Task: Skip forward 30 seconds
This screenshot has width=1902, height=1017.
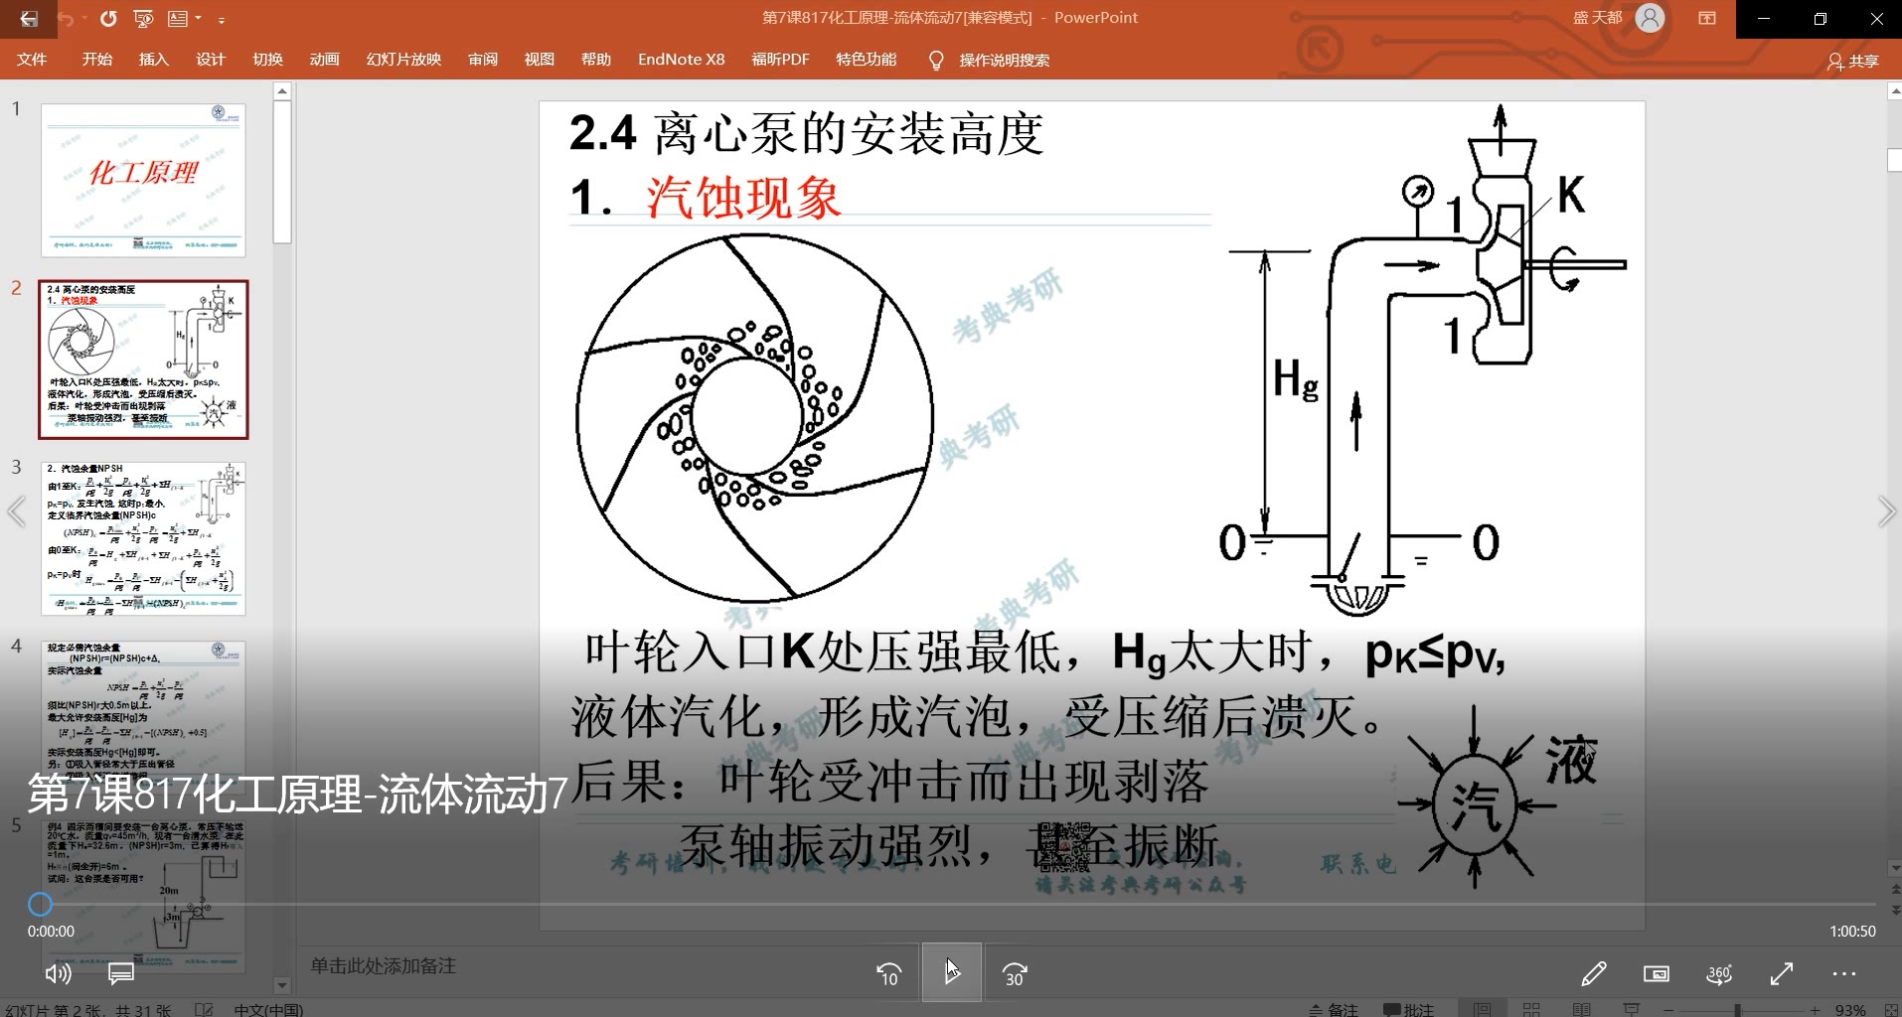Action: 1015,974
